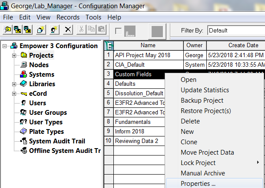
Task: Select the Users person icon
Action: coord(23,103)
